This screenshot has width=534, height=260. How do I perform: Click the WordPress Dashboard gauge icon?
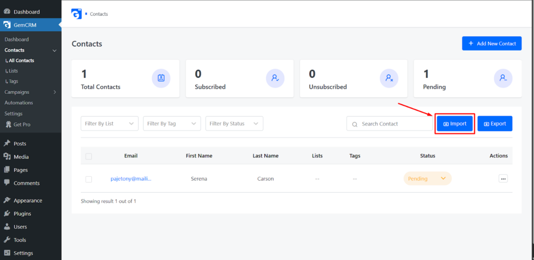(7, 11)
